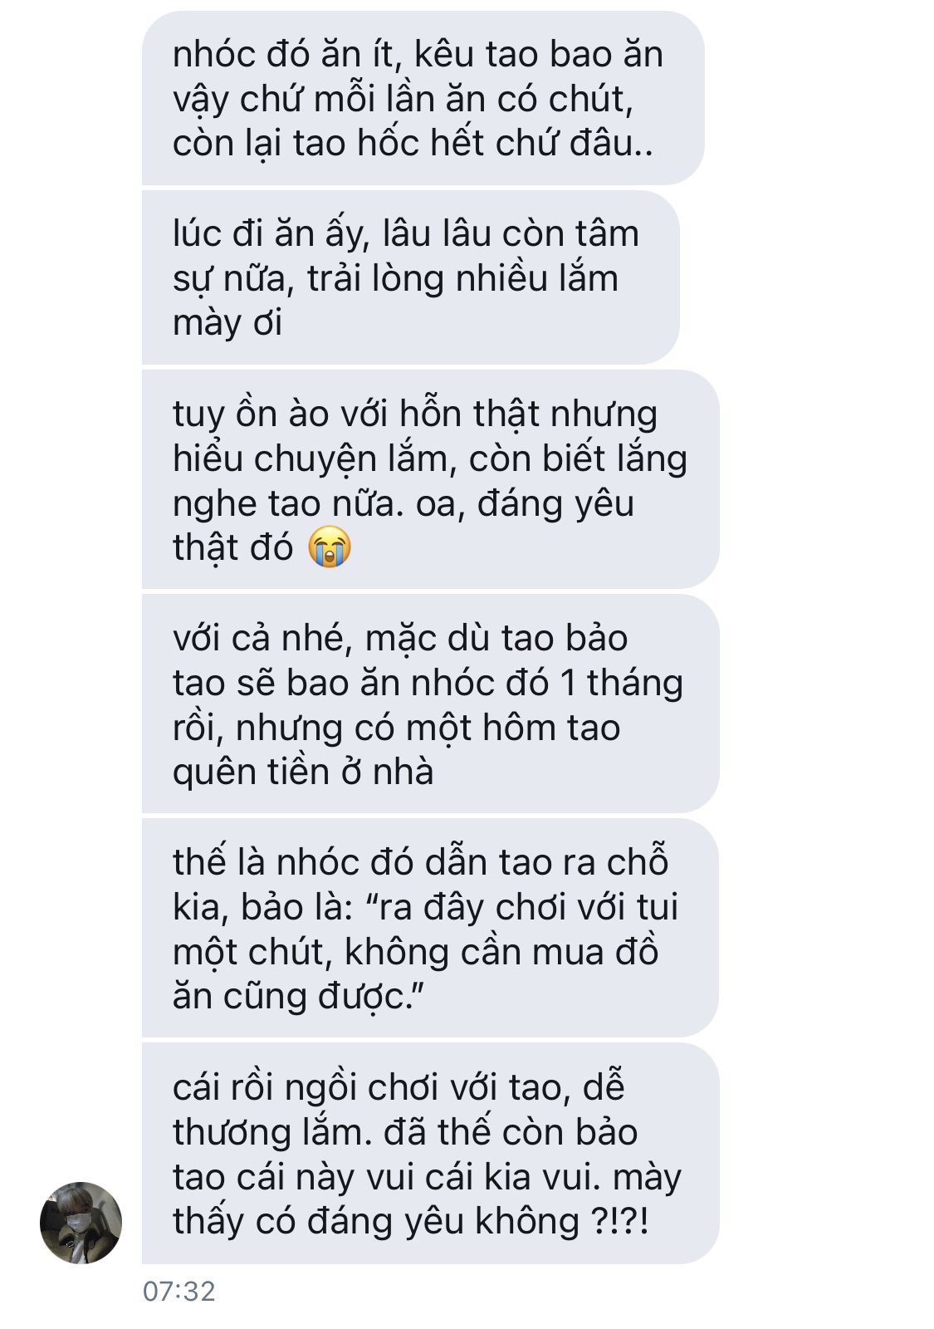This screenshot has width=934, height=1329.
Task: Click the words "thật đó" beside the emoji
Action: click(x=233, y=548)
